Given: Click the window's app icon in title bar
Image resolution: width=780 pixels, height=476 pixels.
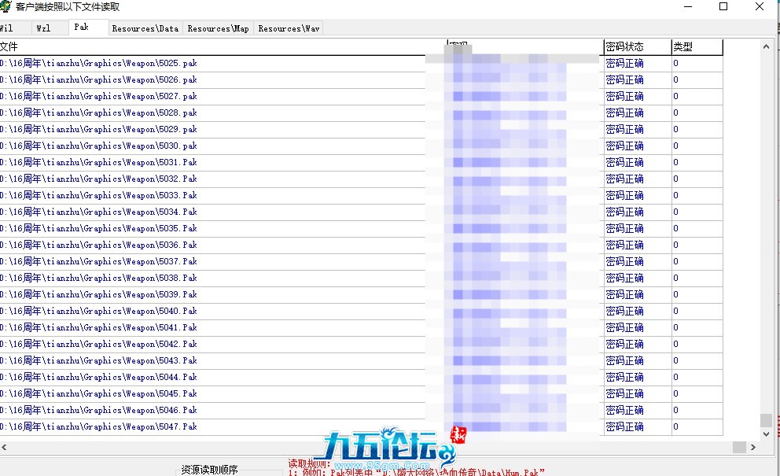Looking at the screenshot, I should [5, 6].
